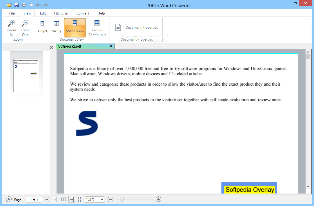The height and width of the screenshot is (206, 314).
Task: Click the plus zoom-in button in status bar
Action: (x=158, y=199)
